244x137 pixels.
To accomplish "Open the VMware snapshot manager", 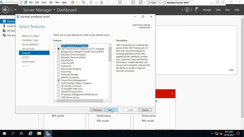I will (x=102, y=2).
